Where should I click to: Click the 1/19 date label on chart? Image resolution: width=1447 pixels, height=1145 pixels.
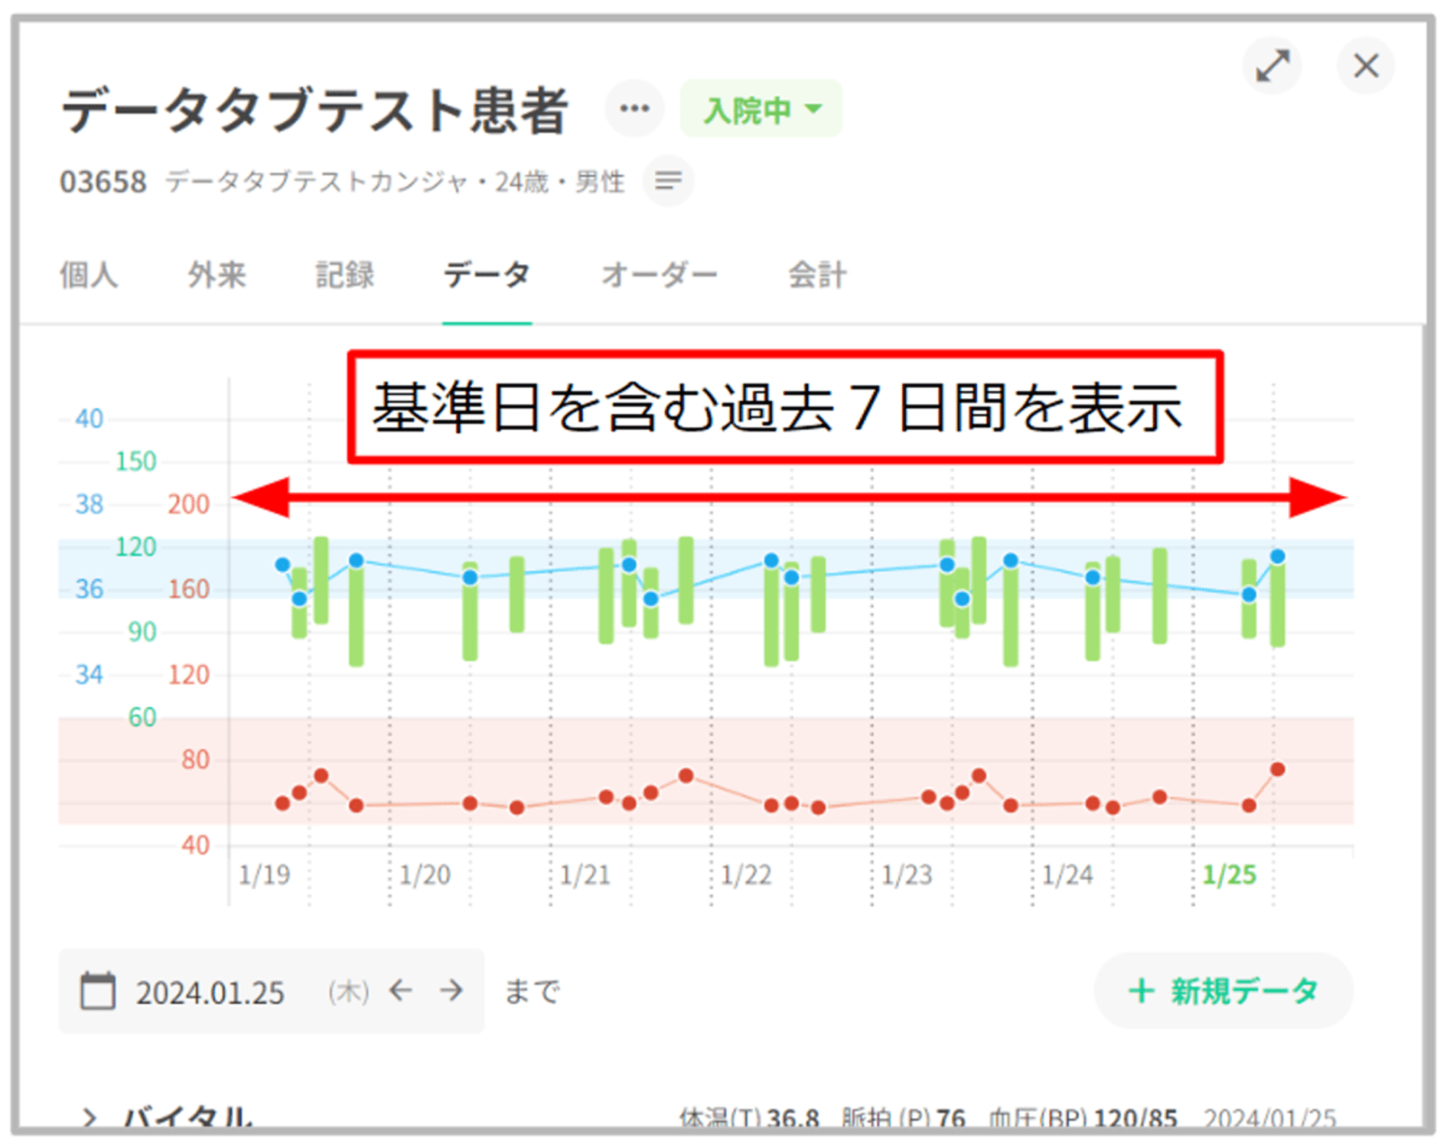point(264,874)
